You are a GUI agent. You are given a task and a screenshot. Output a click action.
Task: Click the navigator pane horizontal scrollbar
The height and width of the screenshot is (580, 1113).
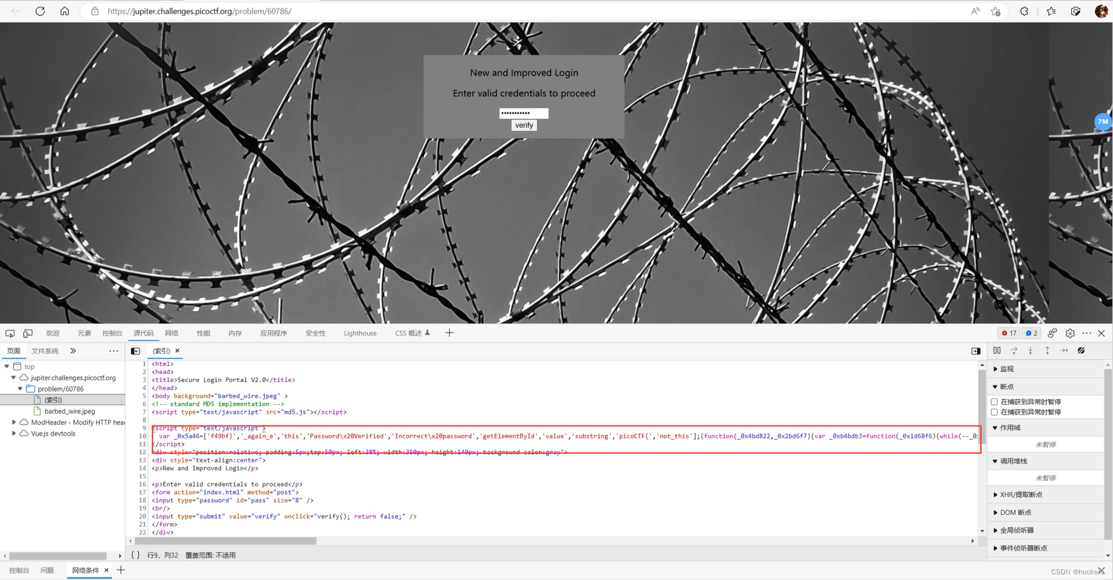(x=58, y=556)
